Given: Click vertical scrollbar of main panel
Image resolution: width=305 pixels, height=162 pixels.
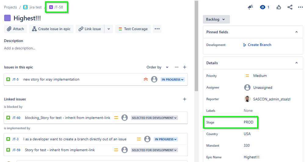Looking at the screenshot, I should pos(196,46).
